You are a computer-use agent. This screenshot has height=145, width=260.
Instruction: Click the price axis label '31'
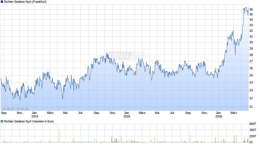point(251,36)
